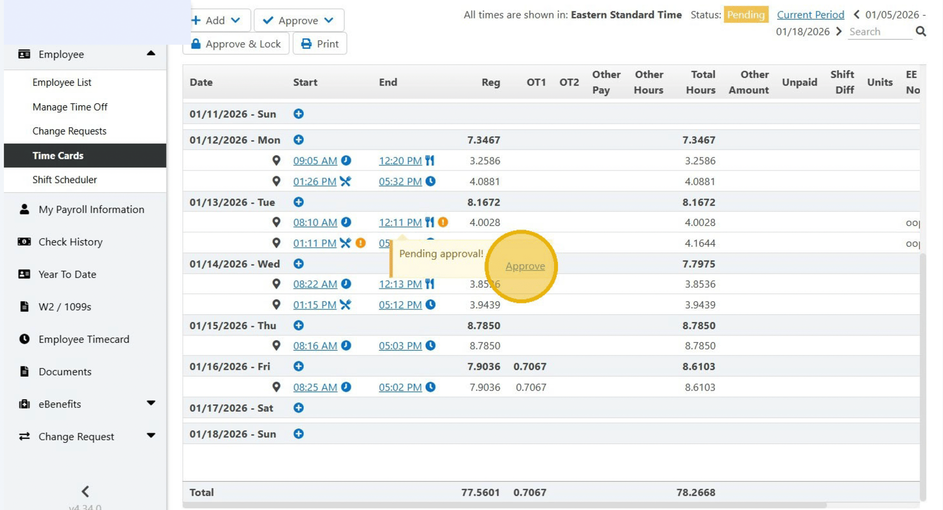This screenshot has height=510, width=943.
Task: Click the Pending status badge
Action: pos(746,15)
